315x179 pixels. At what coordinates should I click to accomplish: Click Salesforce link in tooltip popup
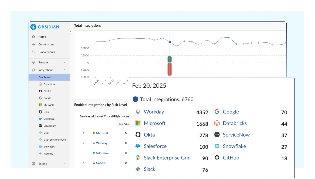(x=155, y=146)
